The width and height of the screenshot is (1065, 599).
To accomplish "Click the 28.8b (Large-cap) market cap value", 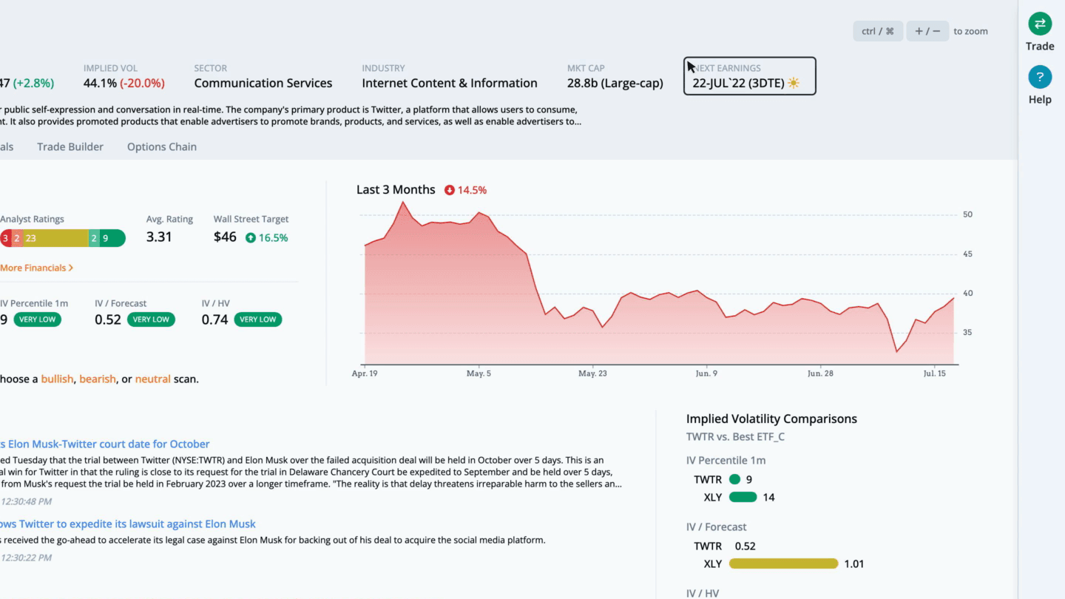I will tap(615, 83).
